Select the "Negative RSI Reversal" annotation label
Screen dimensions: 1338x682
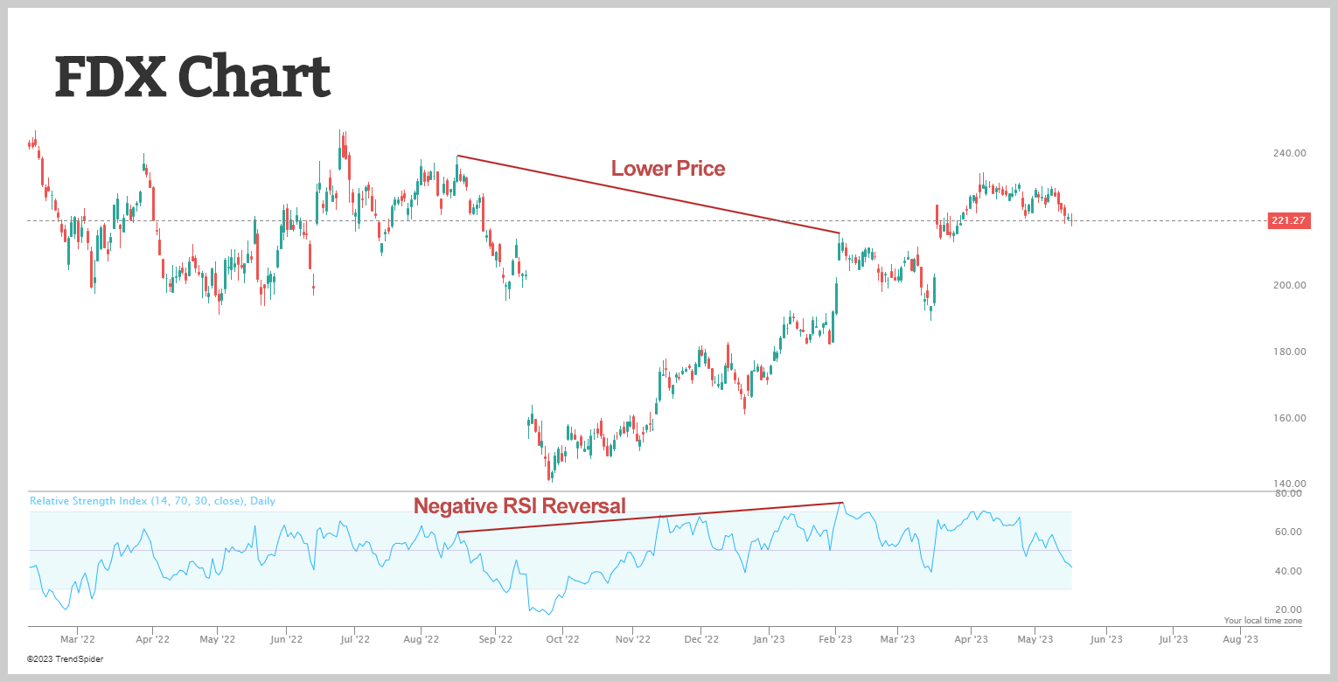(519, 505)
